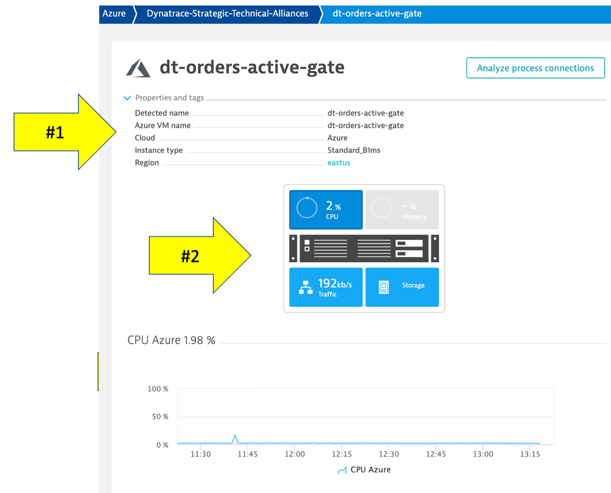Click the CPU Azure legend line icon
Viewport: 611px width, 493px height.
pos(342,470)
